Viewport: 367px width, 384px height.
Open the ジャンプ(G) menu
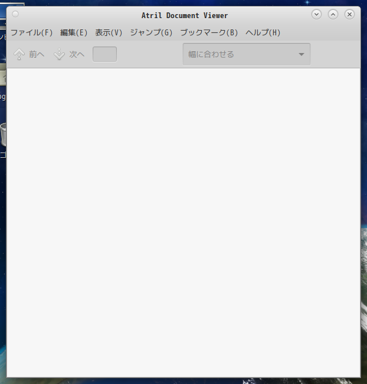pos(151,32)
